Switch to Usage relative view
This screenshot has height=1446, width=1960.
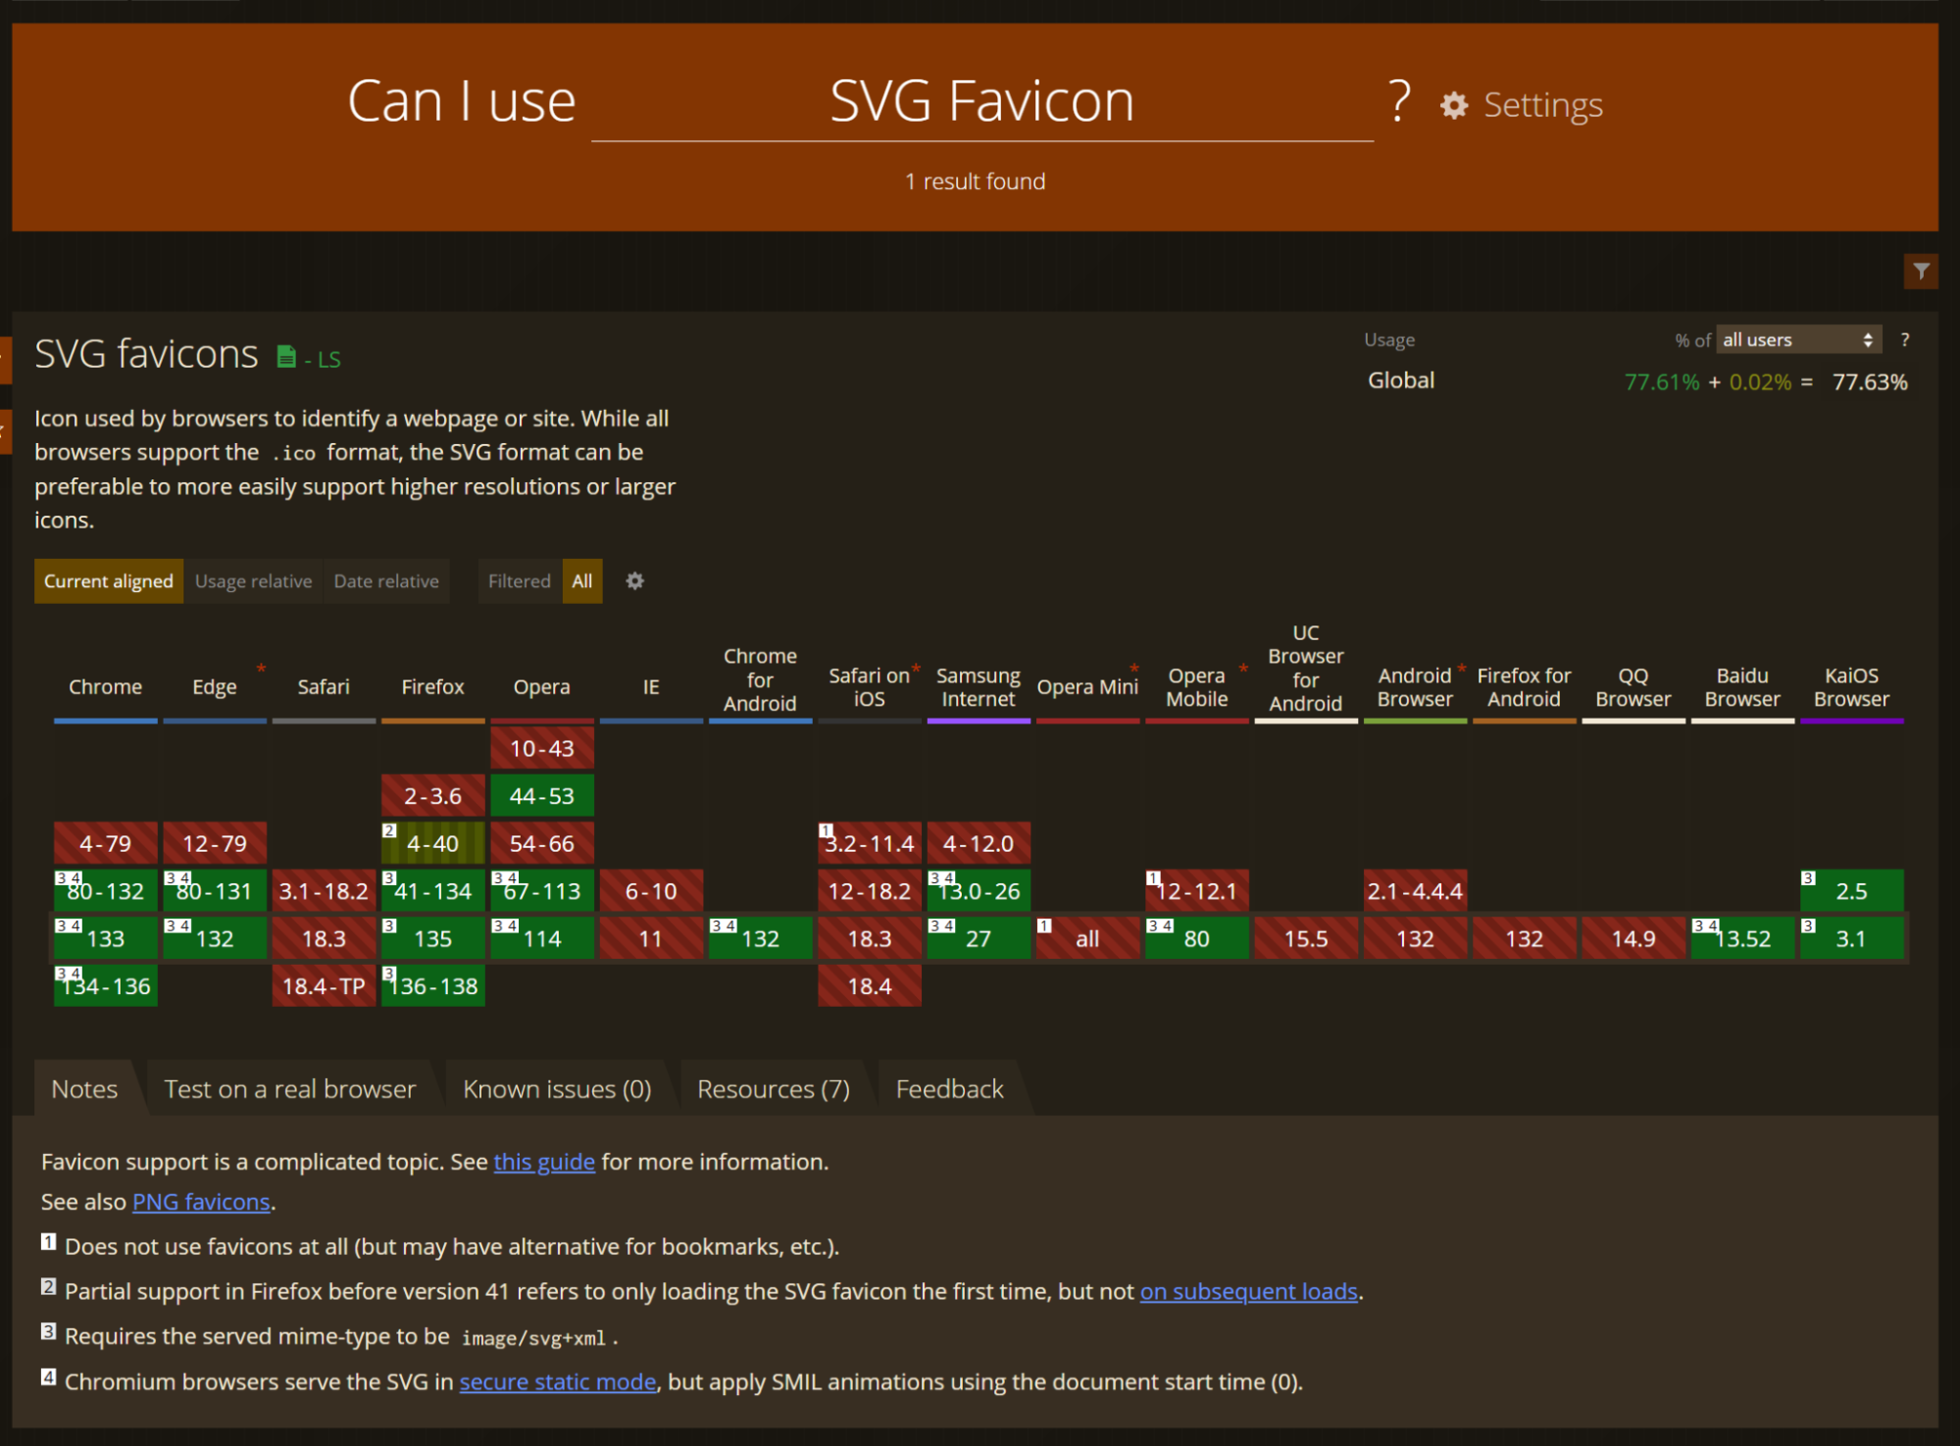tap(253, 581)
